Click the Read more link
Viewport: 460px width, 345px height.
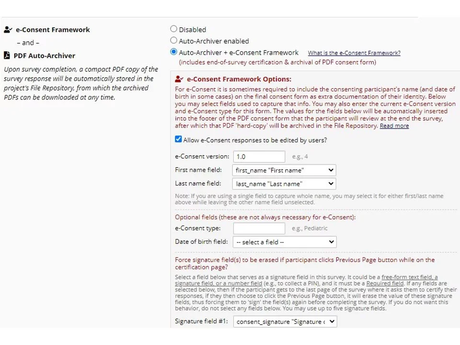click(x=394, y=126)
